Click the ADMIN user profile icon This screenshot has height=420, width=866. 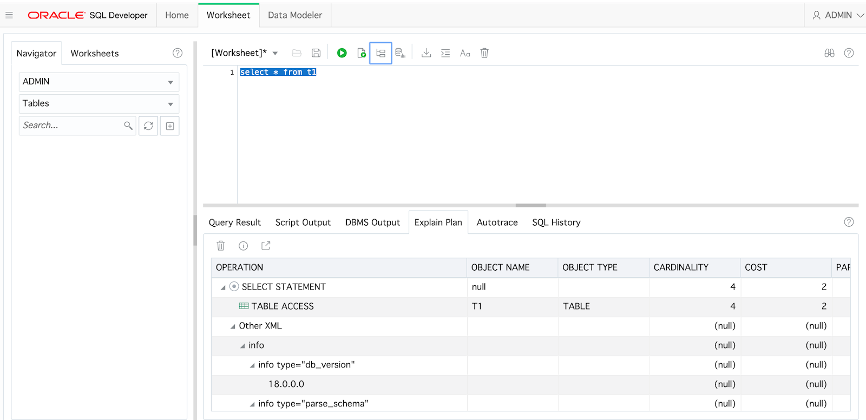coord(816,15)
